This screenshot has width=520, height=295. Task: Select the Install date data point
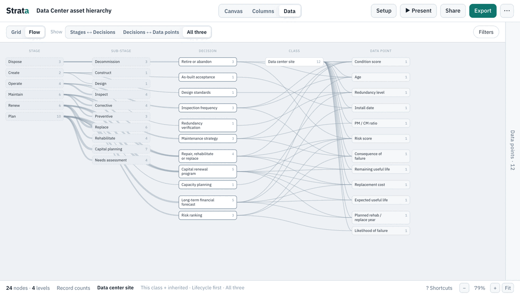[381, 108]
